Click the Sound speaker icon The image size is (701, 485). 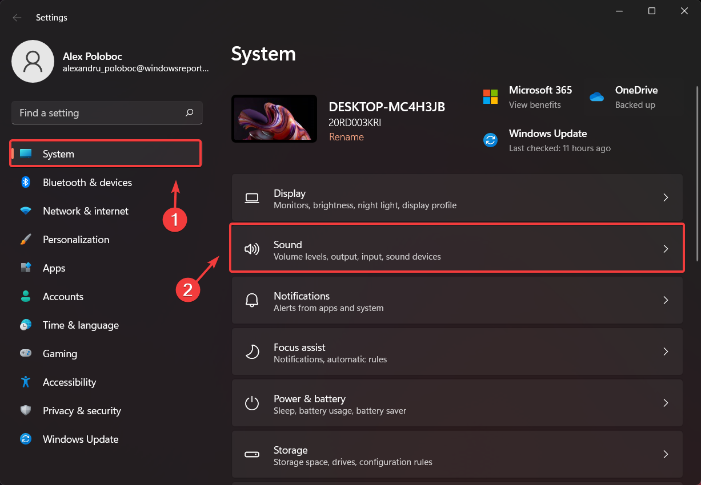252,249
